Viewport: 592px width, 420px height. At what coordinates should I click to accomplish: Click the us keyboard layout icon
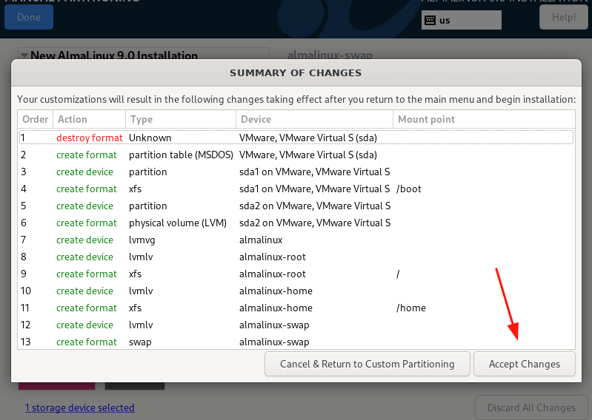[430, 21]
